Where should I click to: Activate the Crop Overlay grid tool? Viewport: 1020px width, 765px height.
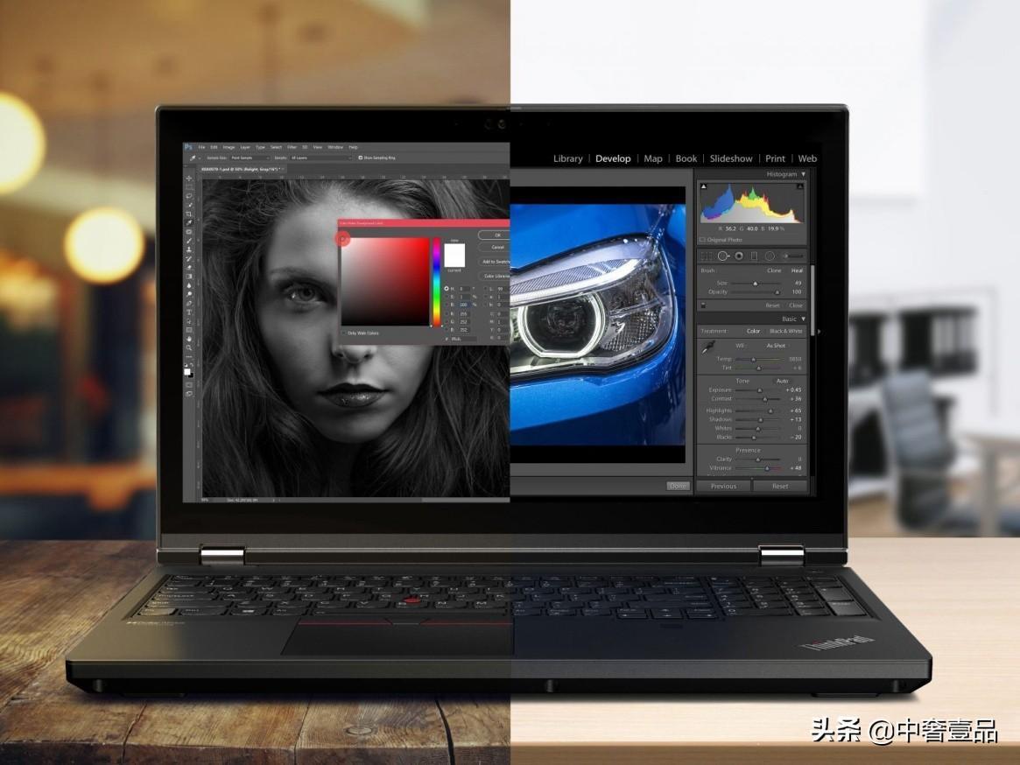pyautogui.click(x=707, y=256)
